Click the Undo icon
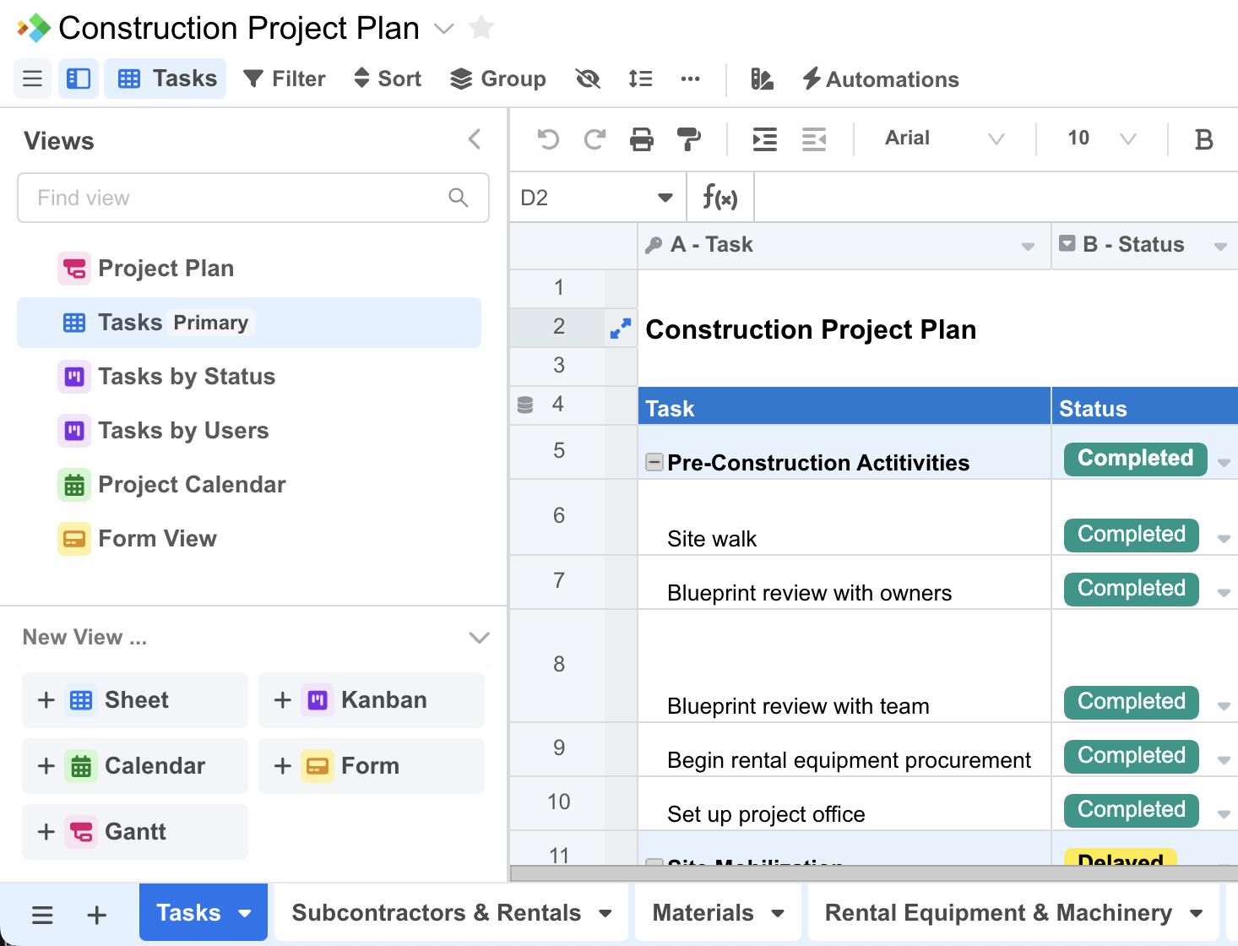This screenshot has width=1238, height=946. click(x=548, y=139)
